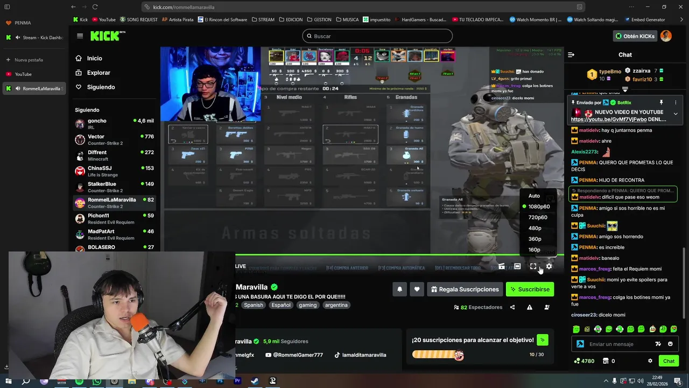This screenshot has height=388, width=689.
Task: Click the user avatar in the Kick header
Action: (x=666, y=36)
